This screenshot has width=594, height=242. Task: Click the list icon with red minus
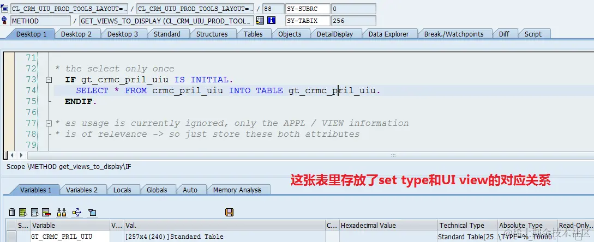click(x=46, y=212)
